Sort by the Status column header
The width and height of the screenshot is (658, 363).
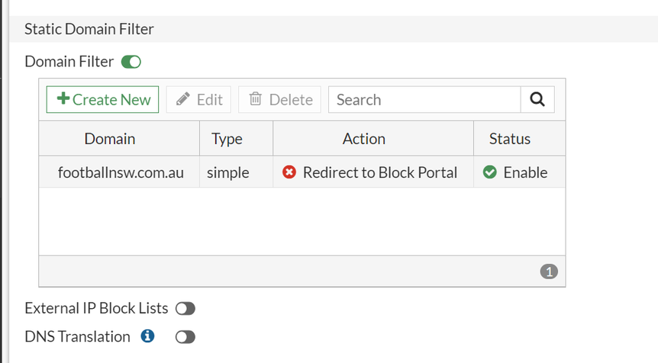510,139
